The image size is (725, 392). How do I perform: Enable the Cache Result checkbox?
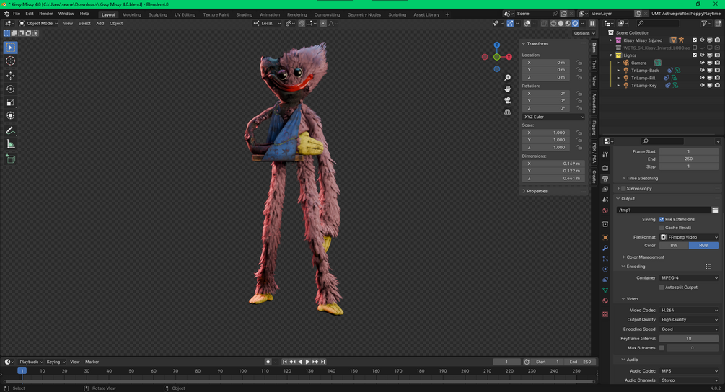[662, 228]
